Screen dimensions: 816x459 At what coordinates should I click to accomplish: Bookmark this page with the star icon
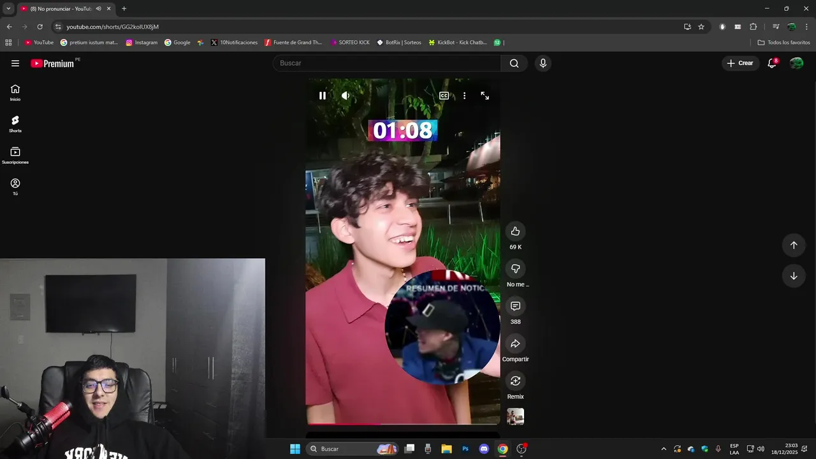pos(701,27)
